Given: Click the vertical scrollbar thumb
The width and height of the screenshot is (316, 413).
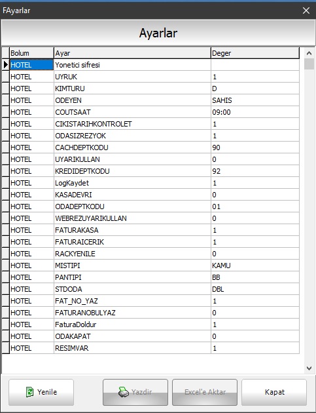Looking at the screenshot, I should click(x=309, y=64).
